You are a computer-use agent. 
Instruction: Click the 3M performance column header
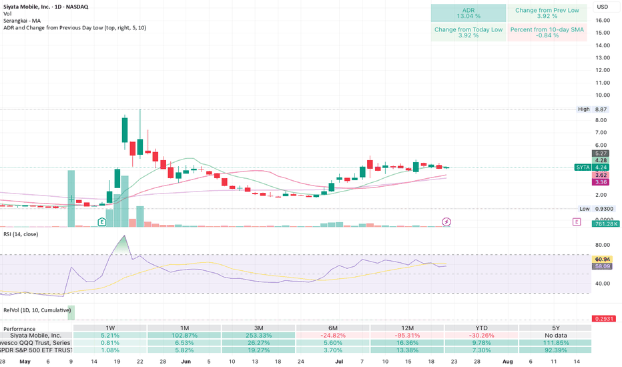(x=259, y=328)
